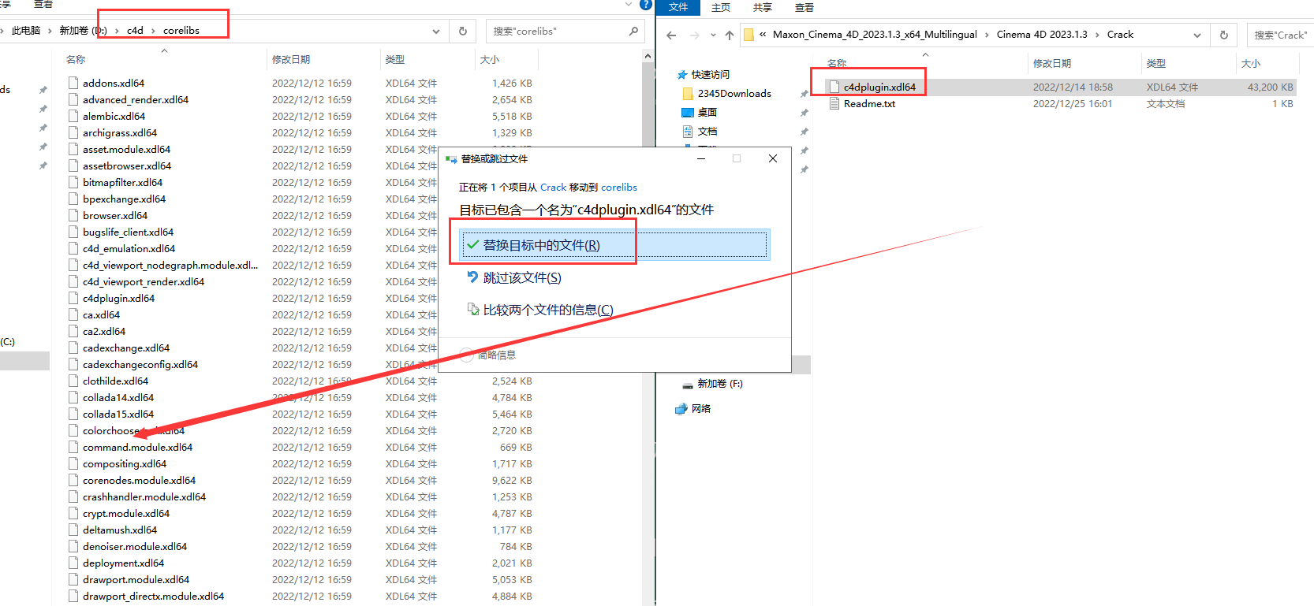Click in the 搜索"Crack" search field
The height and width of the screenshot is (606, 1314).
pyautogui.click(x=1279, y=35)
